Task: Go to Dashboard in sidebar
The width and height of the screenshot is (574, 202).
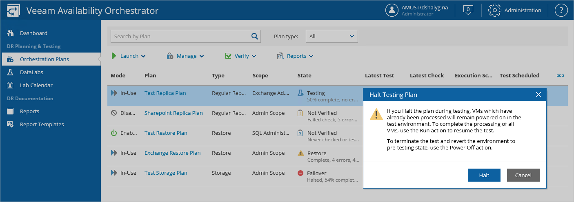Action: (33, 33)
